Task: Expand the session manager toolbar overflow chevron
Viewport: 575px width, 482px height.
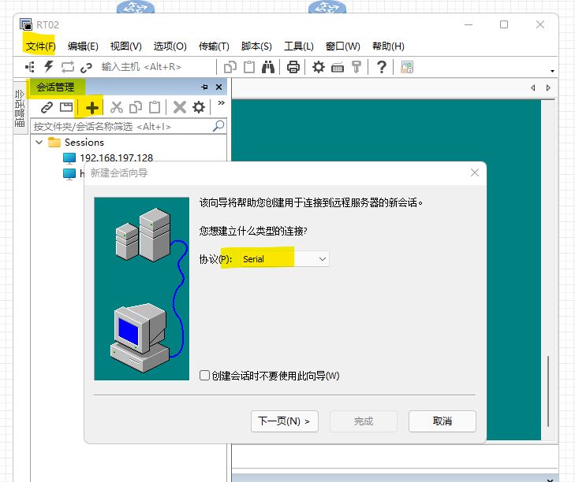Action: [x=221, y=103]
